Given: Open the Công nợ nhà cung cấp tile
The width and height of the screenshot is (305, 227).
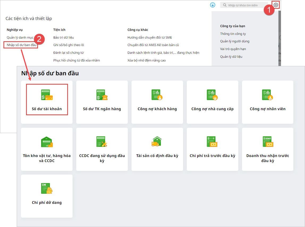Looking at the screenshot, I should (213, 102).
